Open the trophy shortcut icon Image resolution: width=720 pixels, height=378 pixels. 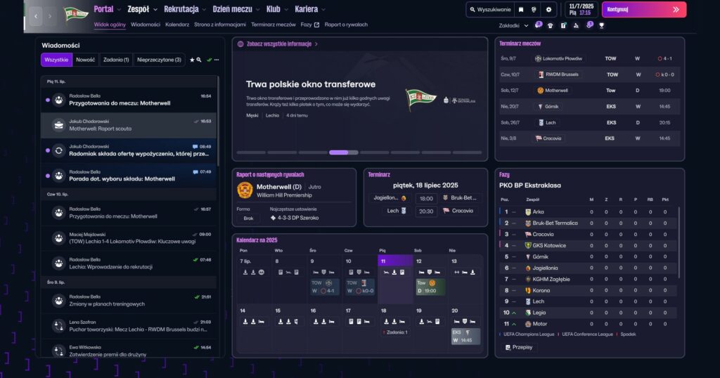tap(601, 25)
